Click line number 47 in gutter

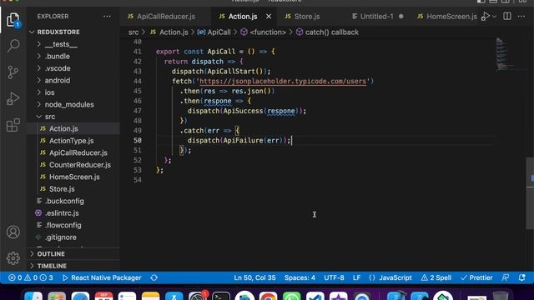138,111
